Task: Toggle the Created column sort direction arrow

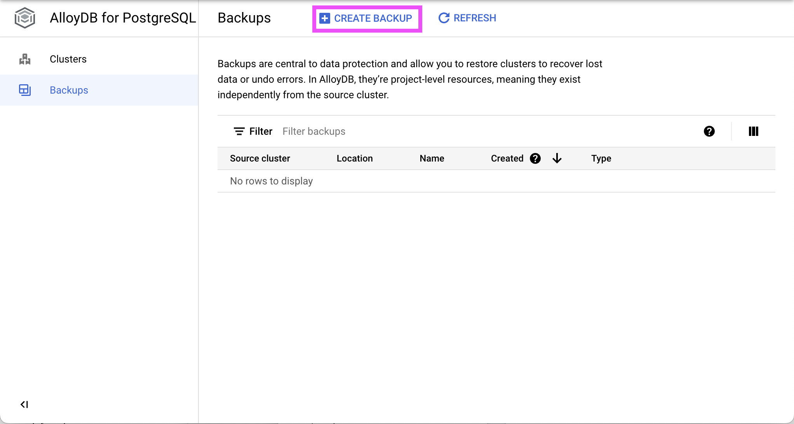Action: click(x=557, y=158)
